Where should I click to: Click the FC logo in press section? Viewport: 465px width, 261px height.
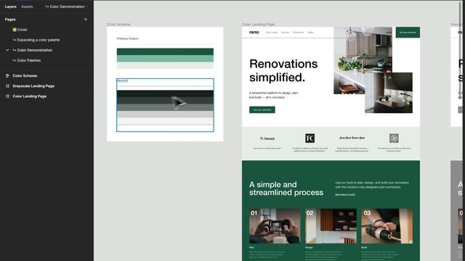point(310,138)
